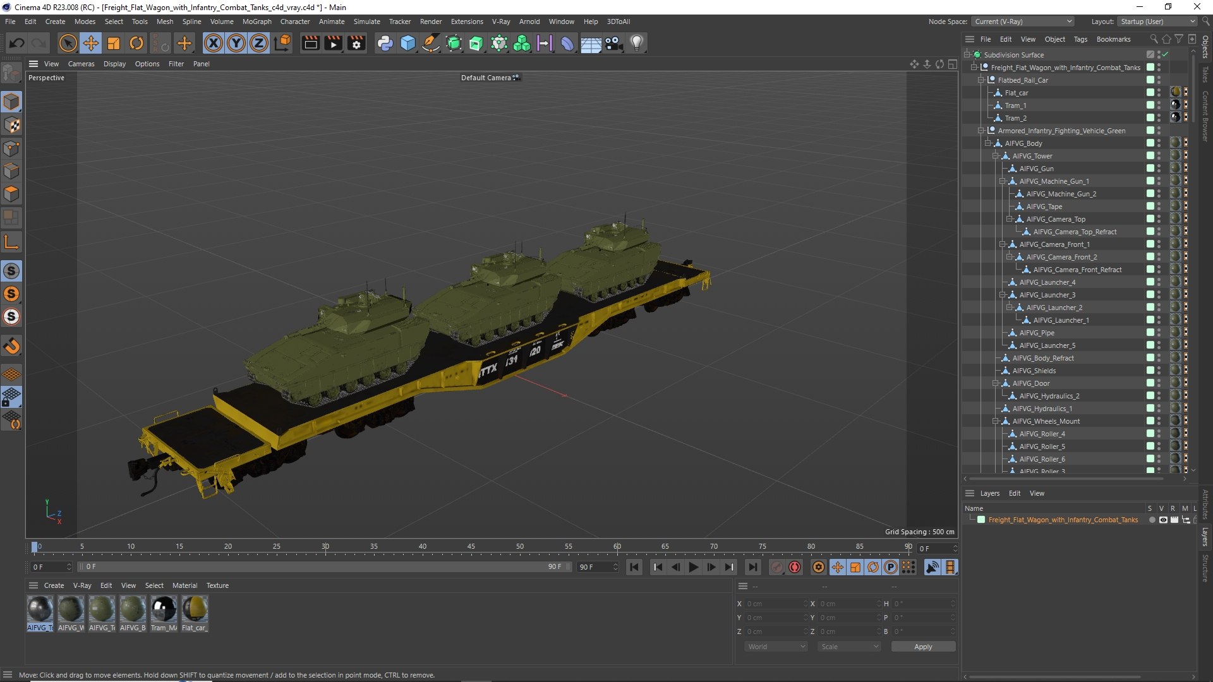Open Object Manager Bookmarks menu
The width and height of the screenshot is (1213, 682).
1113,39
